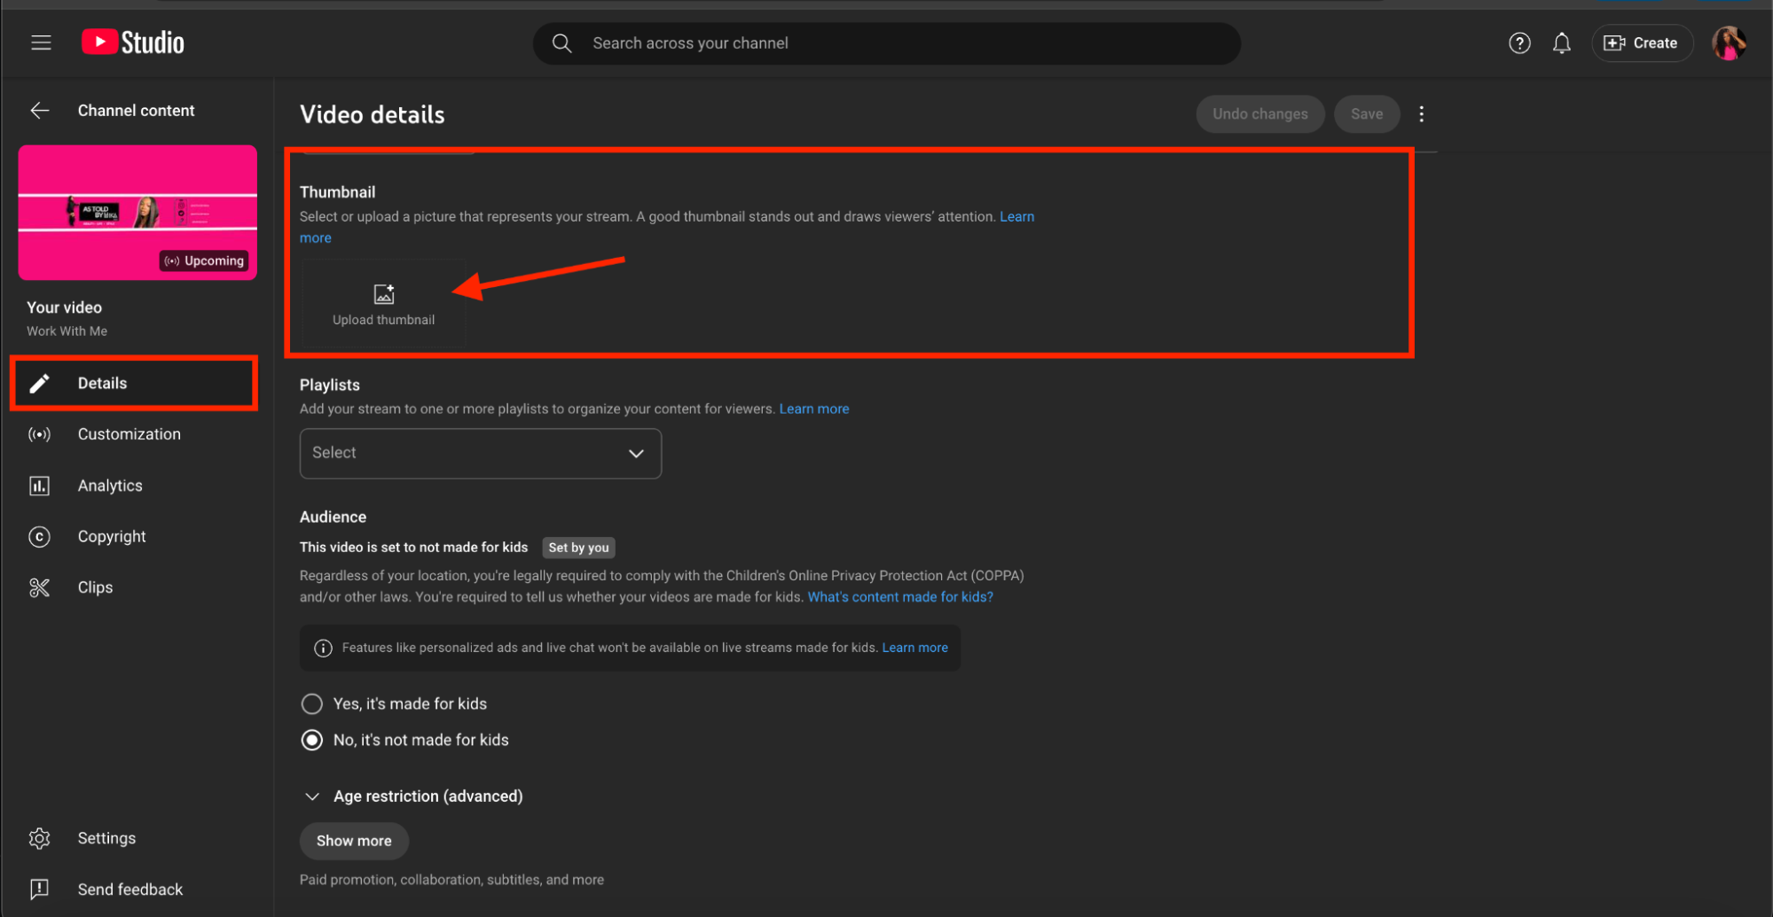This screenshot has height=917, width=1773.
Task: Click the search across your channel field
Action: [x=887, y=43]
